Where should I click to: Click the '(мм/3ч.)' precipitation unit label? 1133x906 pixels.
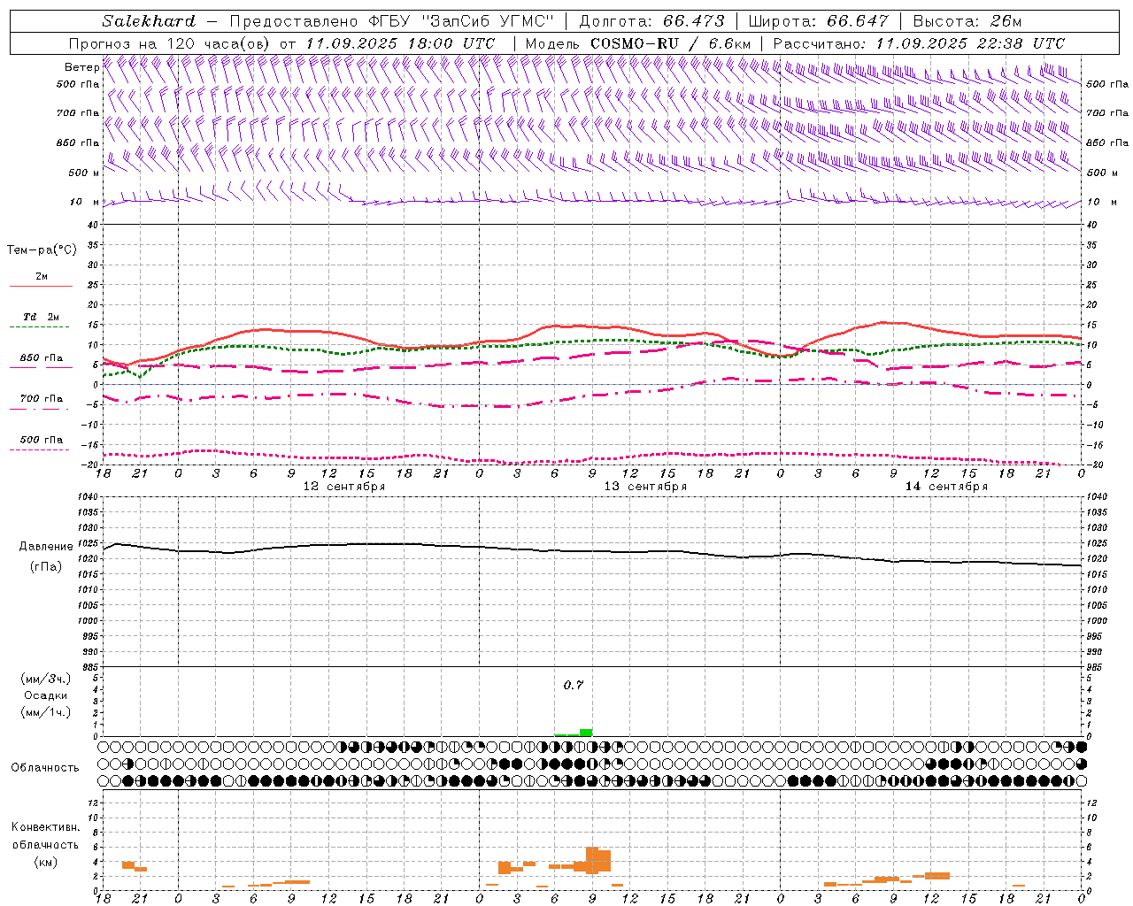point(45,679)
